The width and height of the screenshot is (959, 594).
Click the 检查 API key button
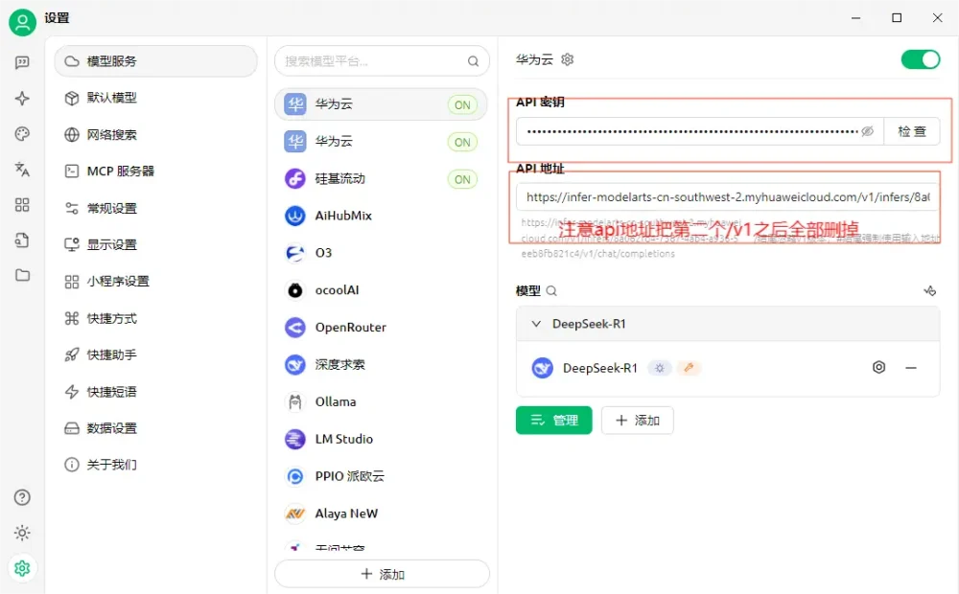coord(911,131)
